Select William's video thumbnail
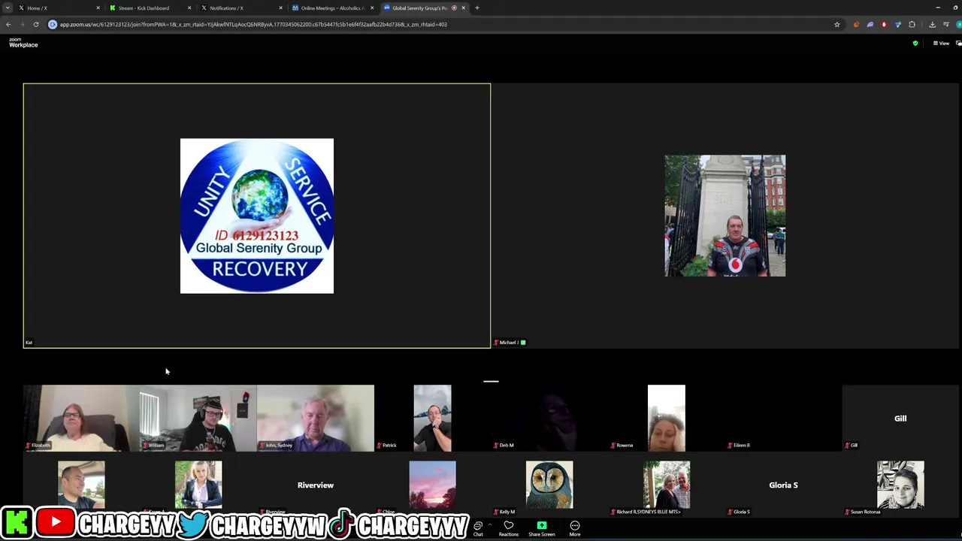The width and height of the screenshot is (962, 541). [198, 418]
